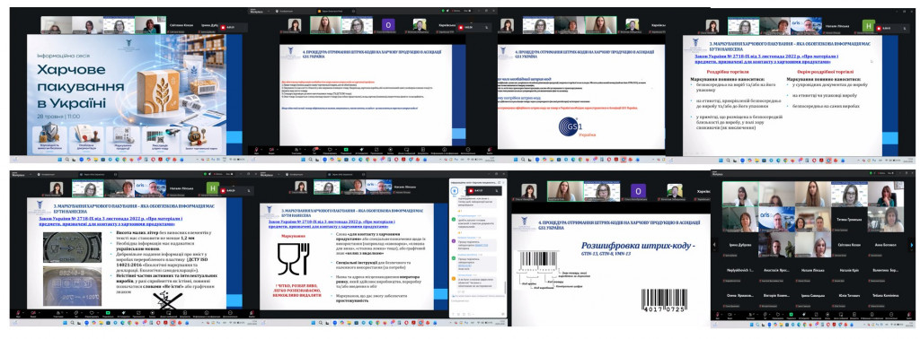920x339 pixels.
Task: Click the Ірина Савицька name in gallery view
Action: pyautogui.click(x=813, y=296)
